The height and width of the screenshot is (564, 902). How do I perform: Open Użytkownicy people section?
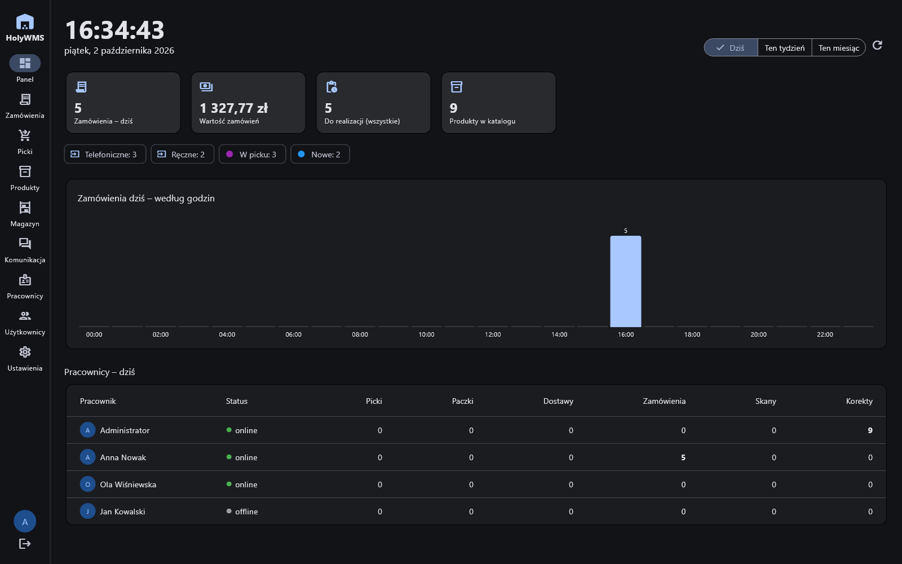[x=25, y=323]
